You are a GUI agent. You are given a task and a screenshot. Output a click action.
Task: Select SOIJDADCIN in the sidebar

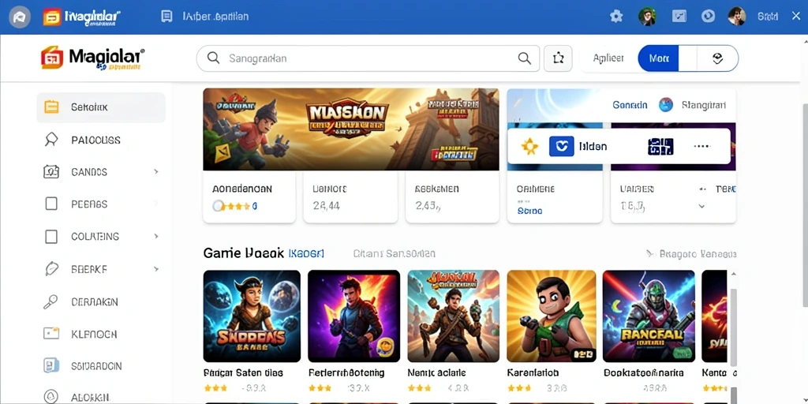pos(96,366)
